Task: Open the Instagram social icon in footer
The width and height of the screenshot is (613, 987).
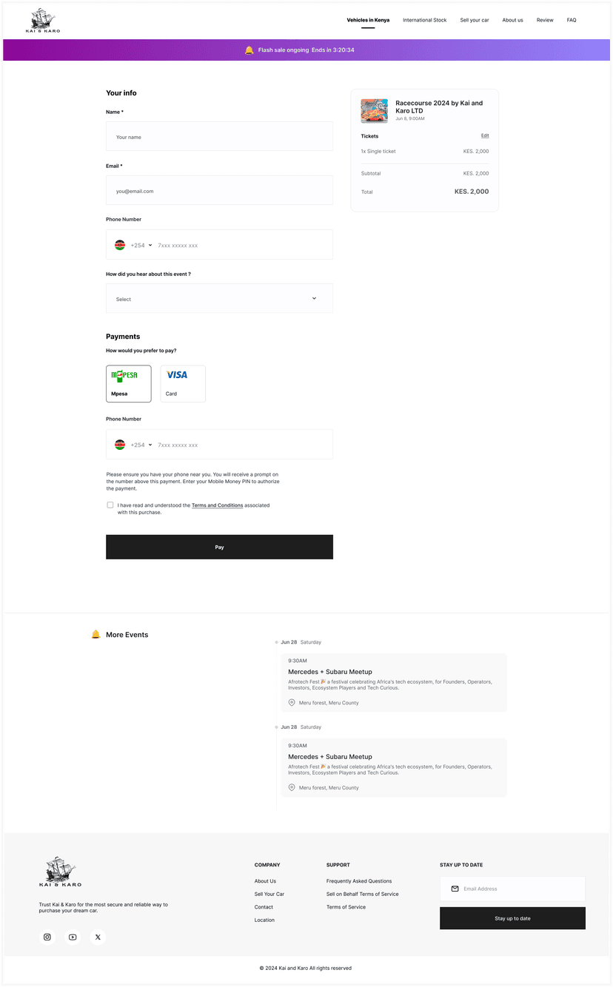Action: [47, 937]
